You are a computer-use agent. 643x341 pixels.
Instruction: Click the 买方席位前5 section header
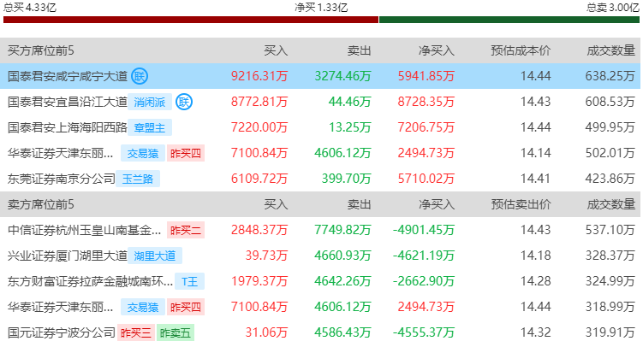tap(41, 50)
